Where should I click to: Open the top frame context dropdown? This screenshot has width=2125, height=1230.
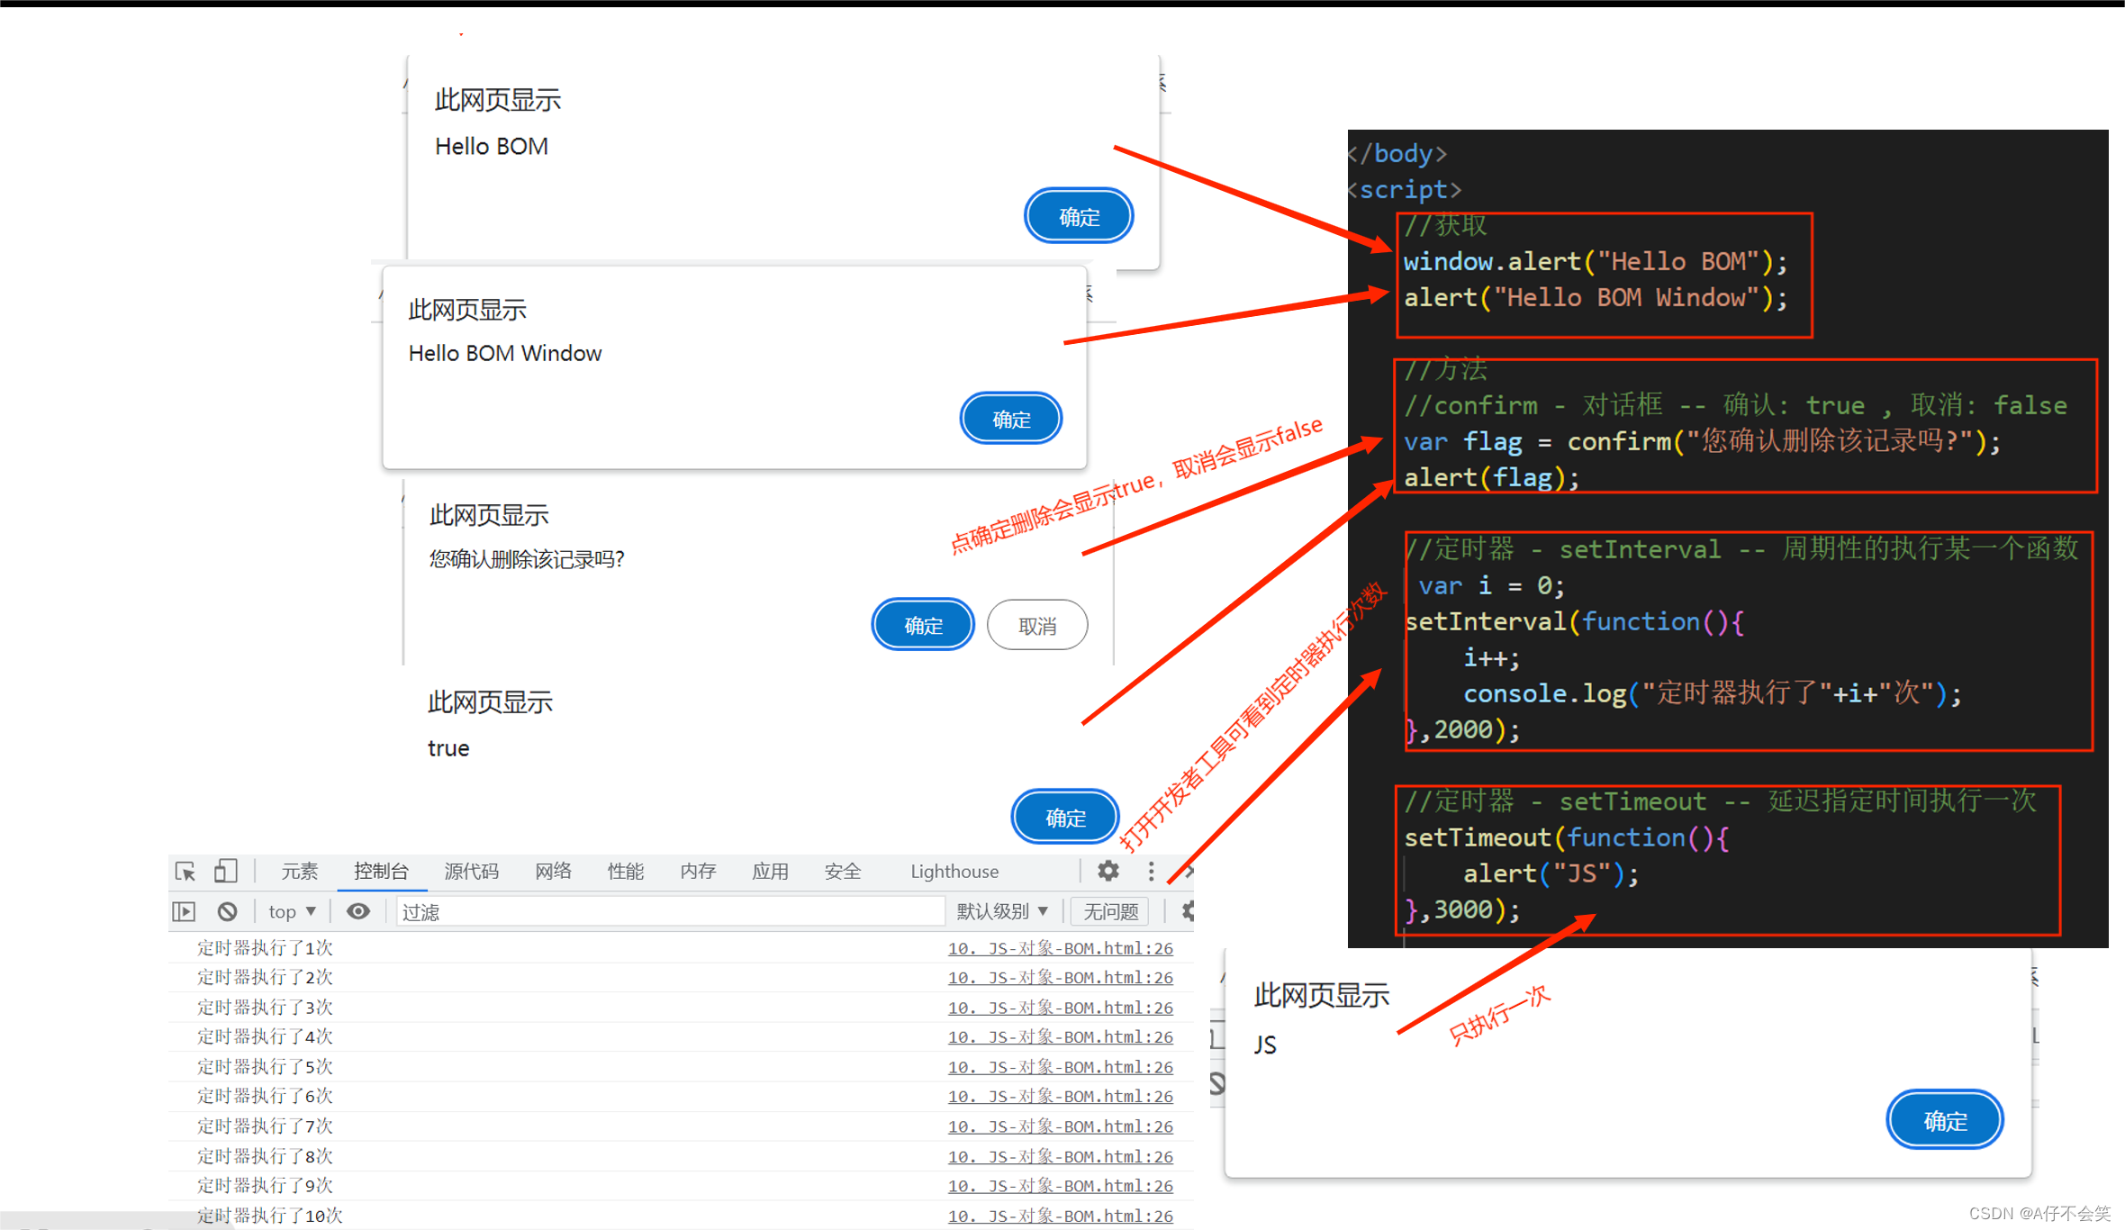pos(290,911)
